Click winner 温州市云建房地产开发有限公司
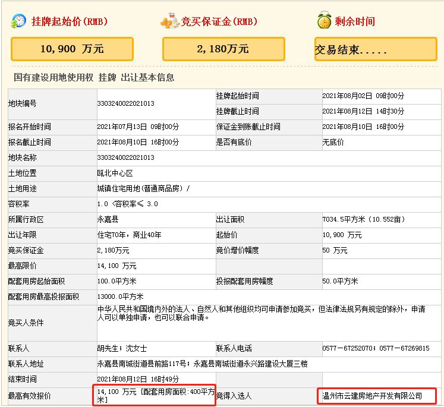Image resolution: width=444 pixels, height=407 pixels. pos(372,396)
